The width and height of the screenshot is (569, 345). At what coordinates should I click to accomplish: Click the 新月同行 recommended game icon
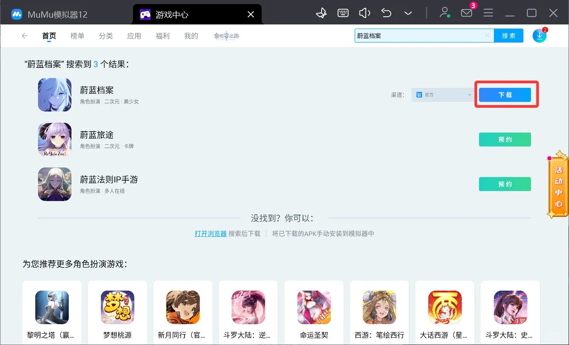183,307
